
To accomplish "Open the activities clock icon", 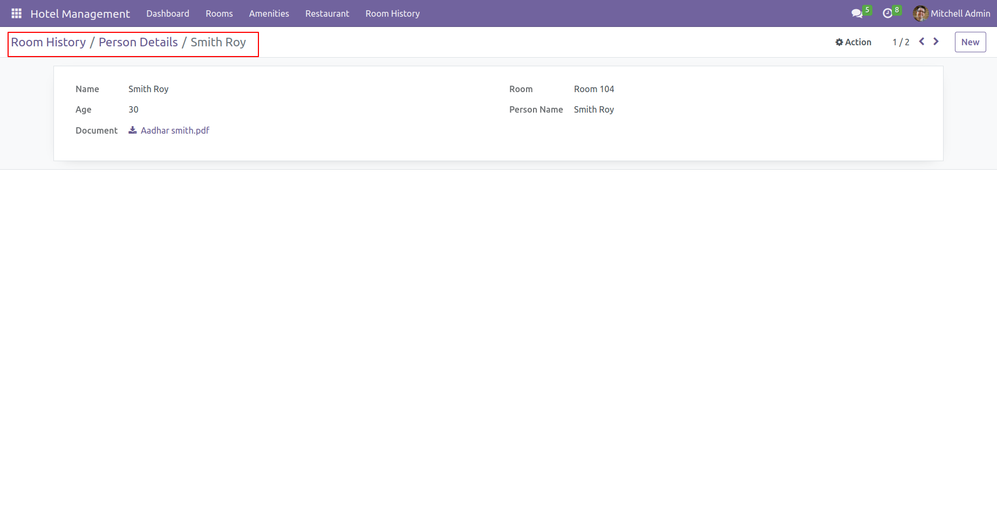I will [x=887, y=13].
